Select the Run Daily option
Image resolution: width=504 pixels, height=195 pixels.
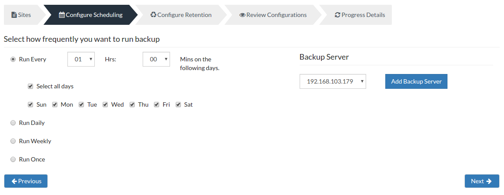[x=13, y=123]
